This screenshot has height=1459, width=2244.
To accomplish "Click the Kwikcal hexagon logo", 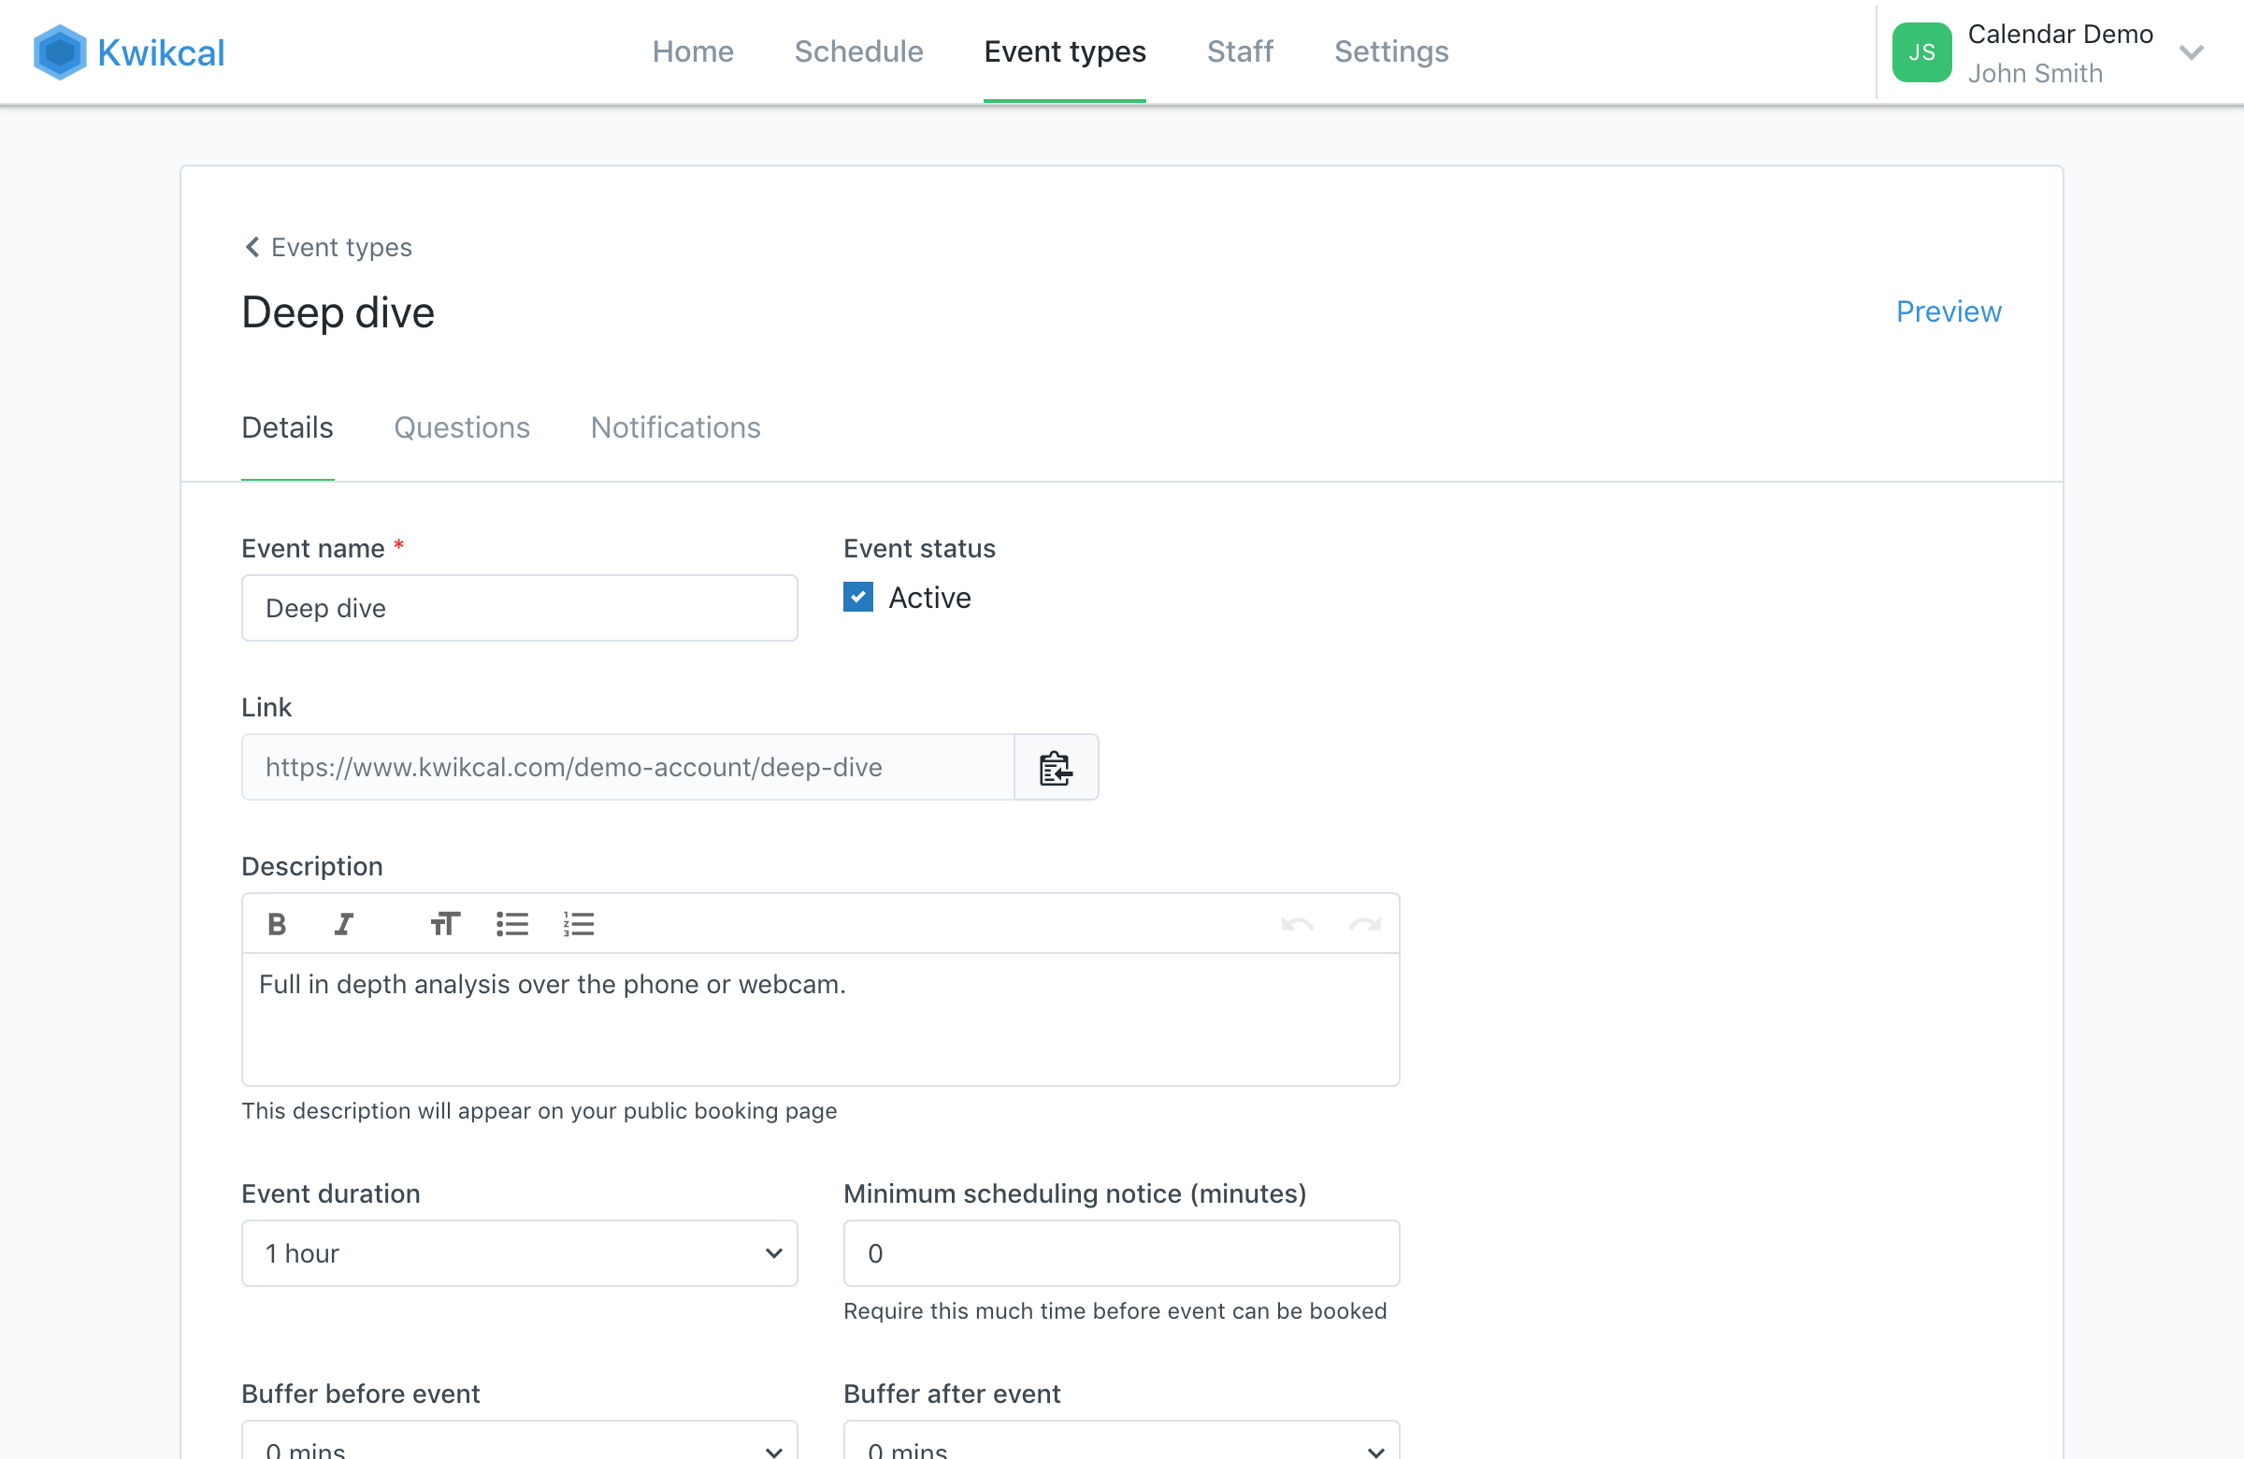I will tap(60, 51).
